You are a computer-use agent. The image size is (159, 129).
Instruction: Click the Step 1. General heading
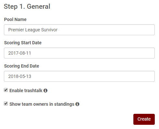click(x=27, y=6)
